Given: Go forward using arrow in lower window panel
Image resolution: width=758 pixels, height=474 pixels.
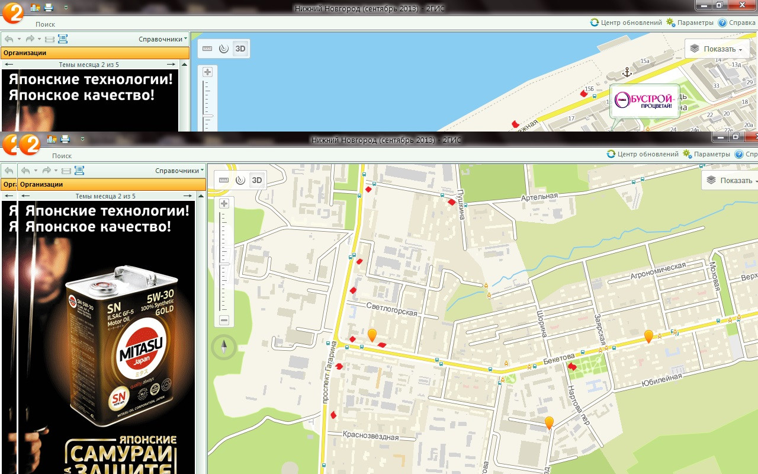Looking at the screenshot, I should click(47, 171).
